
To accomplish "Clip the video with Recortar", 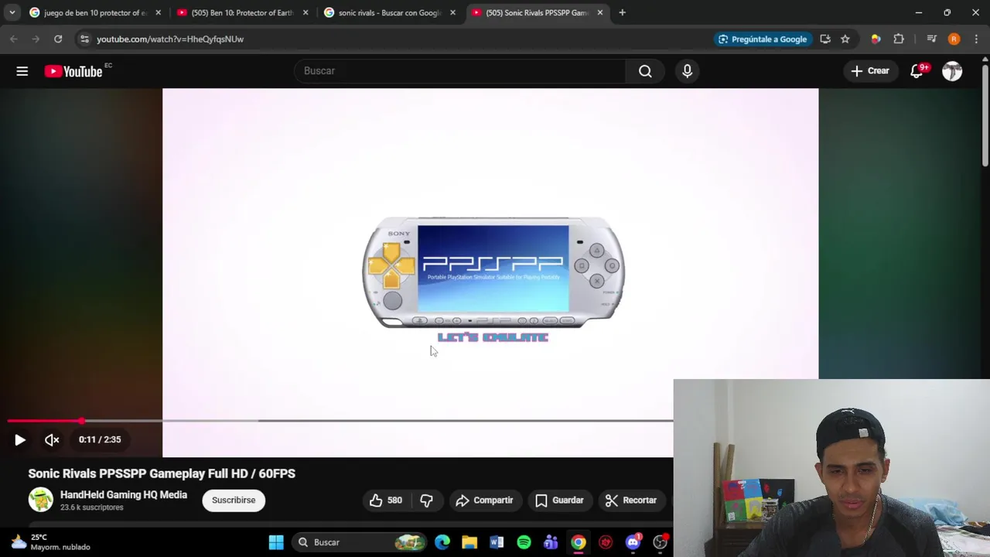I will 631,501.
